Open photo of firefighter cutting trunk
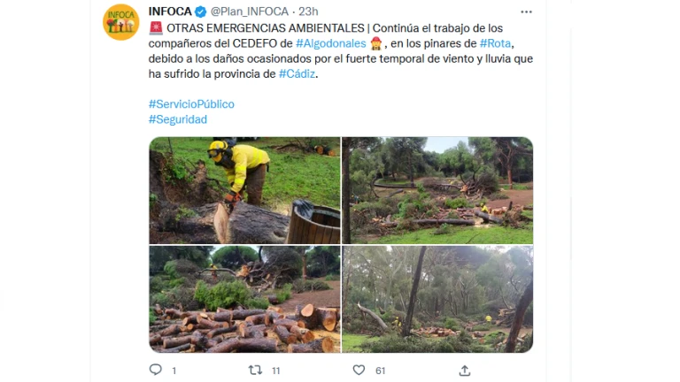The width and height of the screenshot is (680, 382). click(244, 191)
